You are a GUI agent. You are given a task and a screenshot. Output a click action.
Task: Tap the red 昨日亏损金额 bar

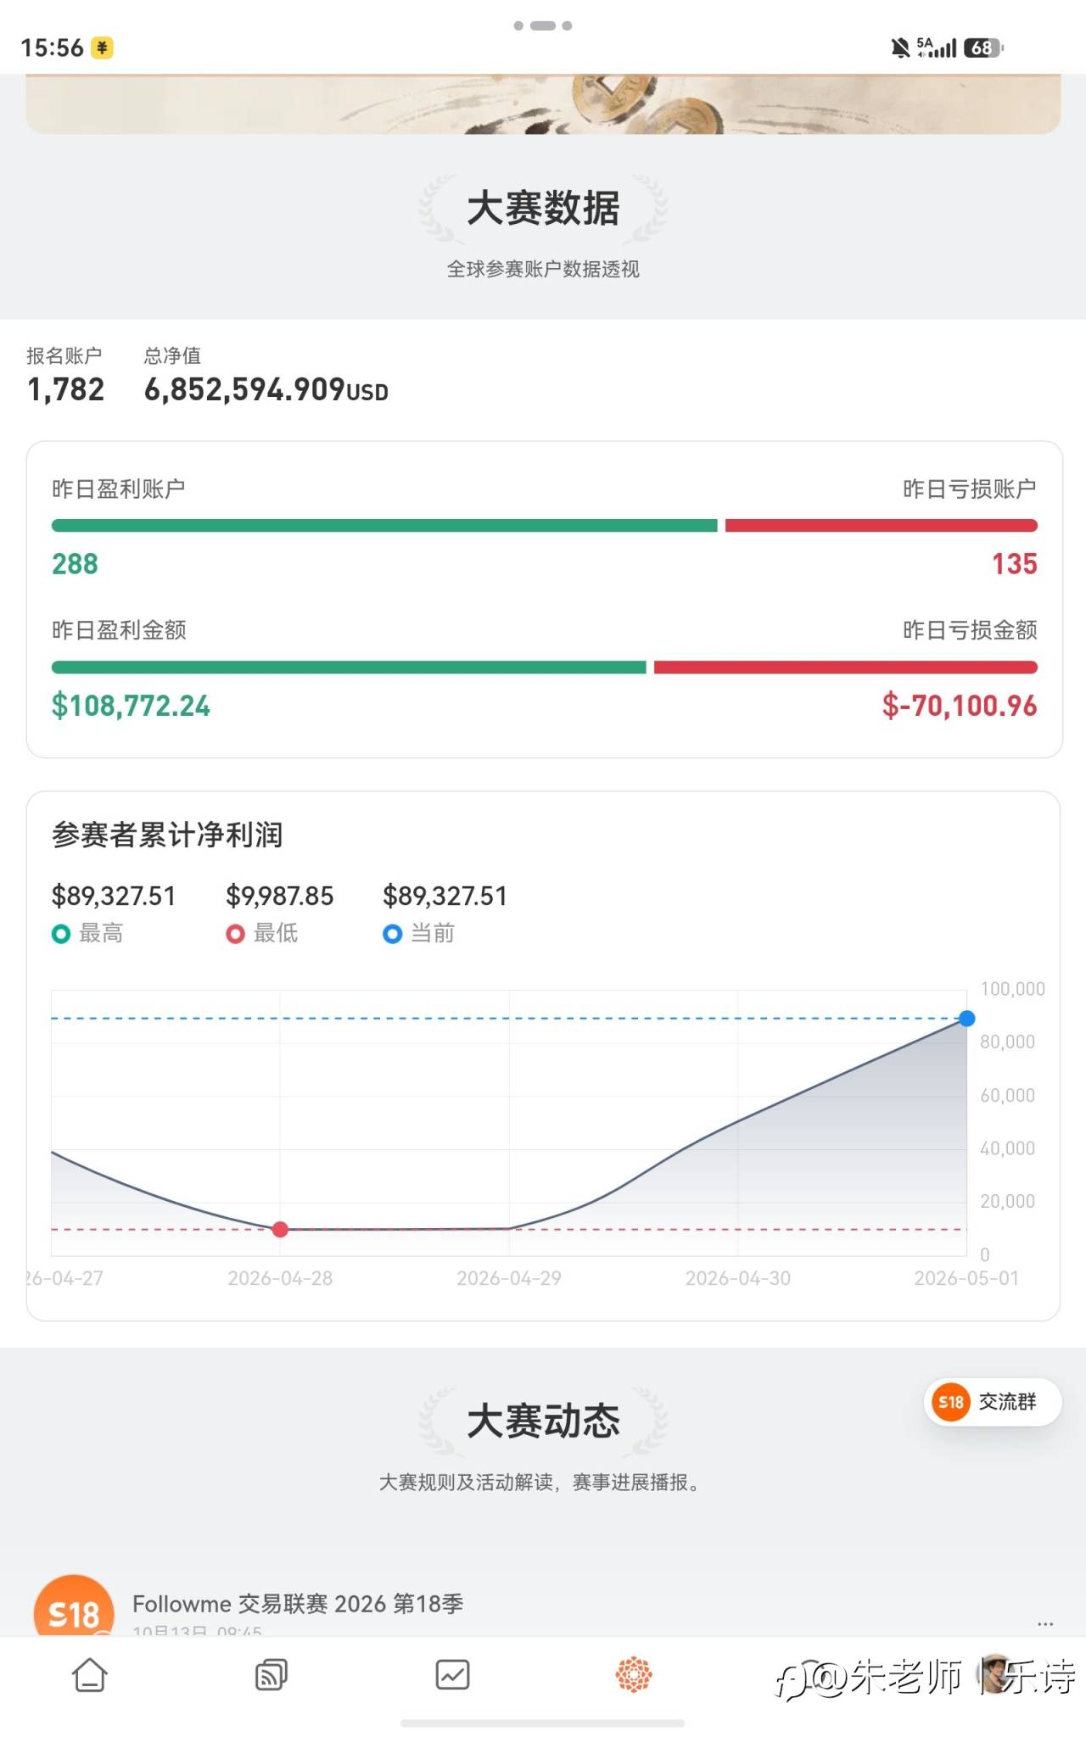[846, 667]
